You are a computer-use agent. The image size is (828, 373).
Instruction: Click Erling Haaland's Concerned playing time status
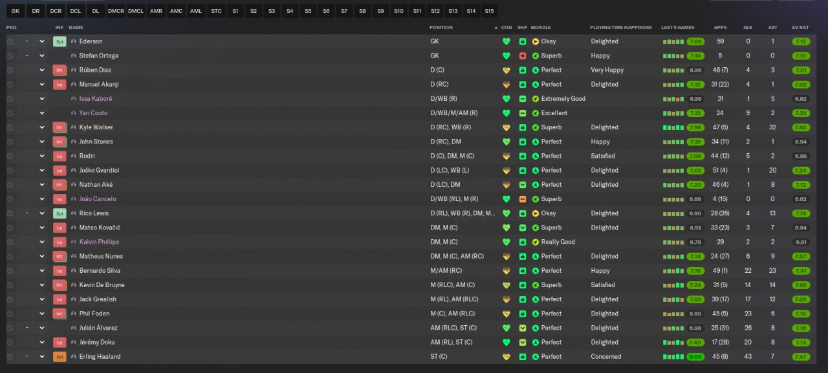tap(606, 357)
